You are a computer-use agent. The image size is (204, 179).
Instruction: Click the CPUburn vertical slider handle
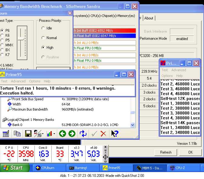coord(21,39)
